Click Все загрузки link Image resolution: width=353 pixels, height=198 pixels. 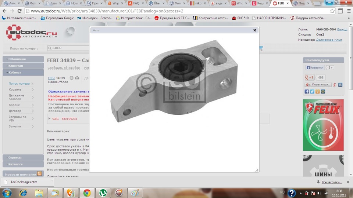click(x=331, y=182)
